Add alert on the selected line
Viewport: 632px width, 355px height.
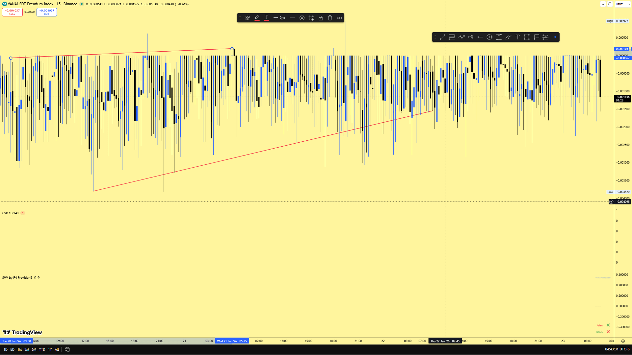point(311,18)
